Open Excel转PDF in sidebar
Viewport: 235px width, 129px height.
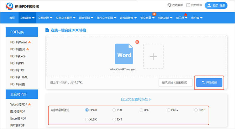(x=18, y=118)
